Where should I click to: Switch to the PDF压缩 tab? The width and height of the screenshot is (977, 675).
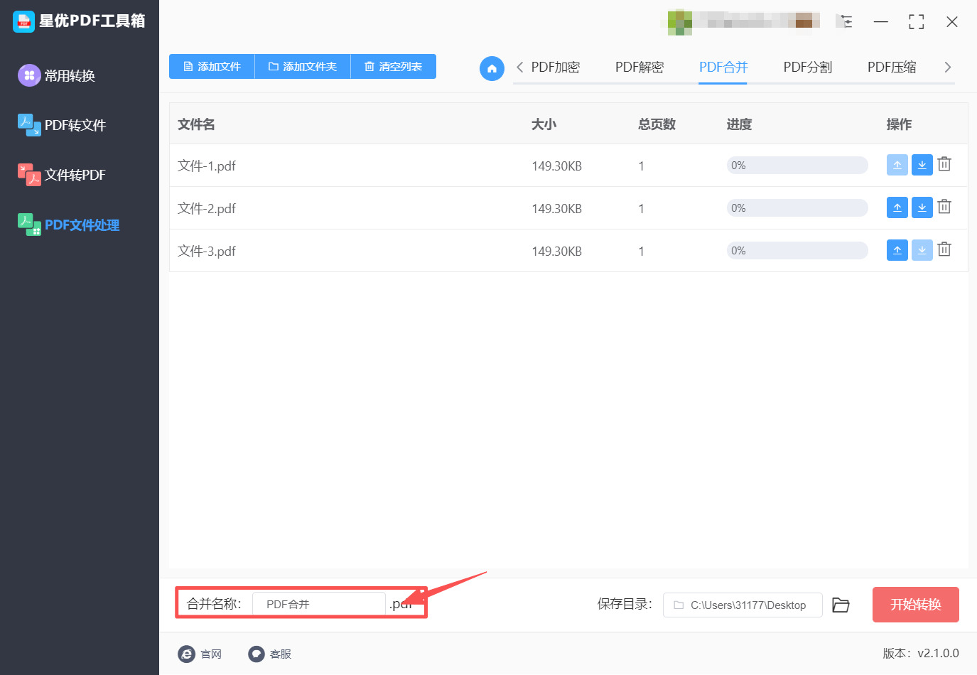[892, 67]
